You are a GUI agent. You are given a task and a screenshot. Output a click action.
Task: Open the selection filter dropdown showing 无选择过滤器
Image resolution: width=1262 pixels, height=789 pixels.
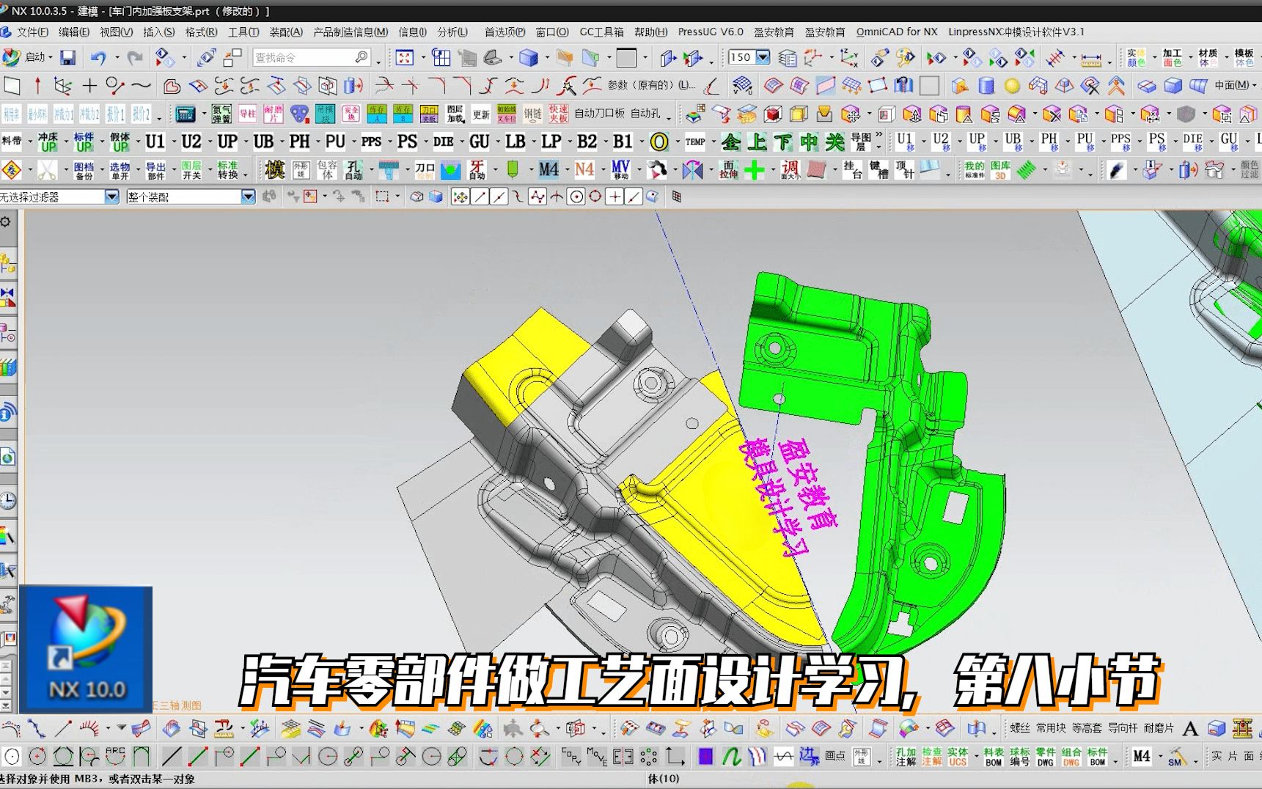[111, 197]
